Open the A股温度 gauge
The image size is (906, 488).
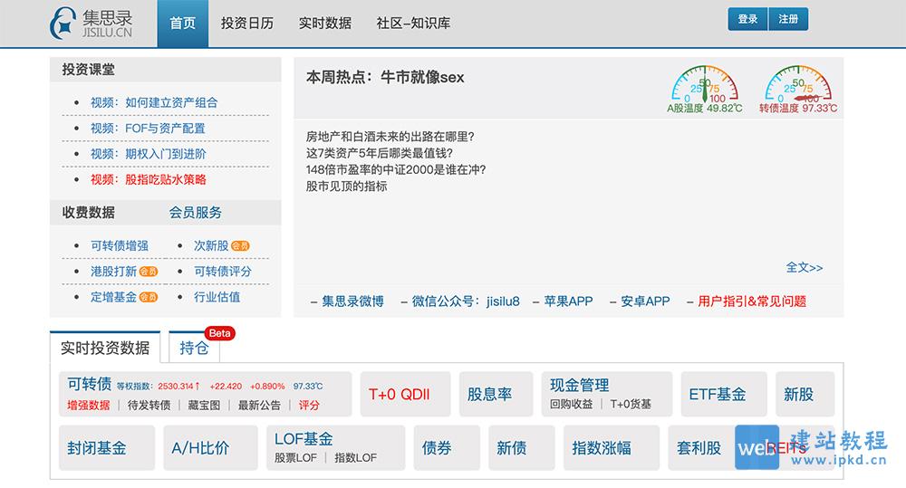click(x=704, y=89)
